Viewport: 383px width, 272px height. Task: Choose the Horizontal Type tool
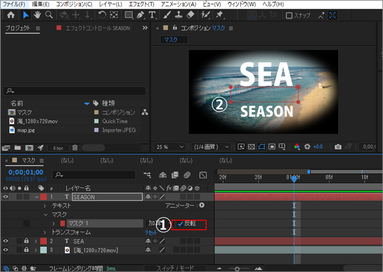152,15
